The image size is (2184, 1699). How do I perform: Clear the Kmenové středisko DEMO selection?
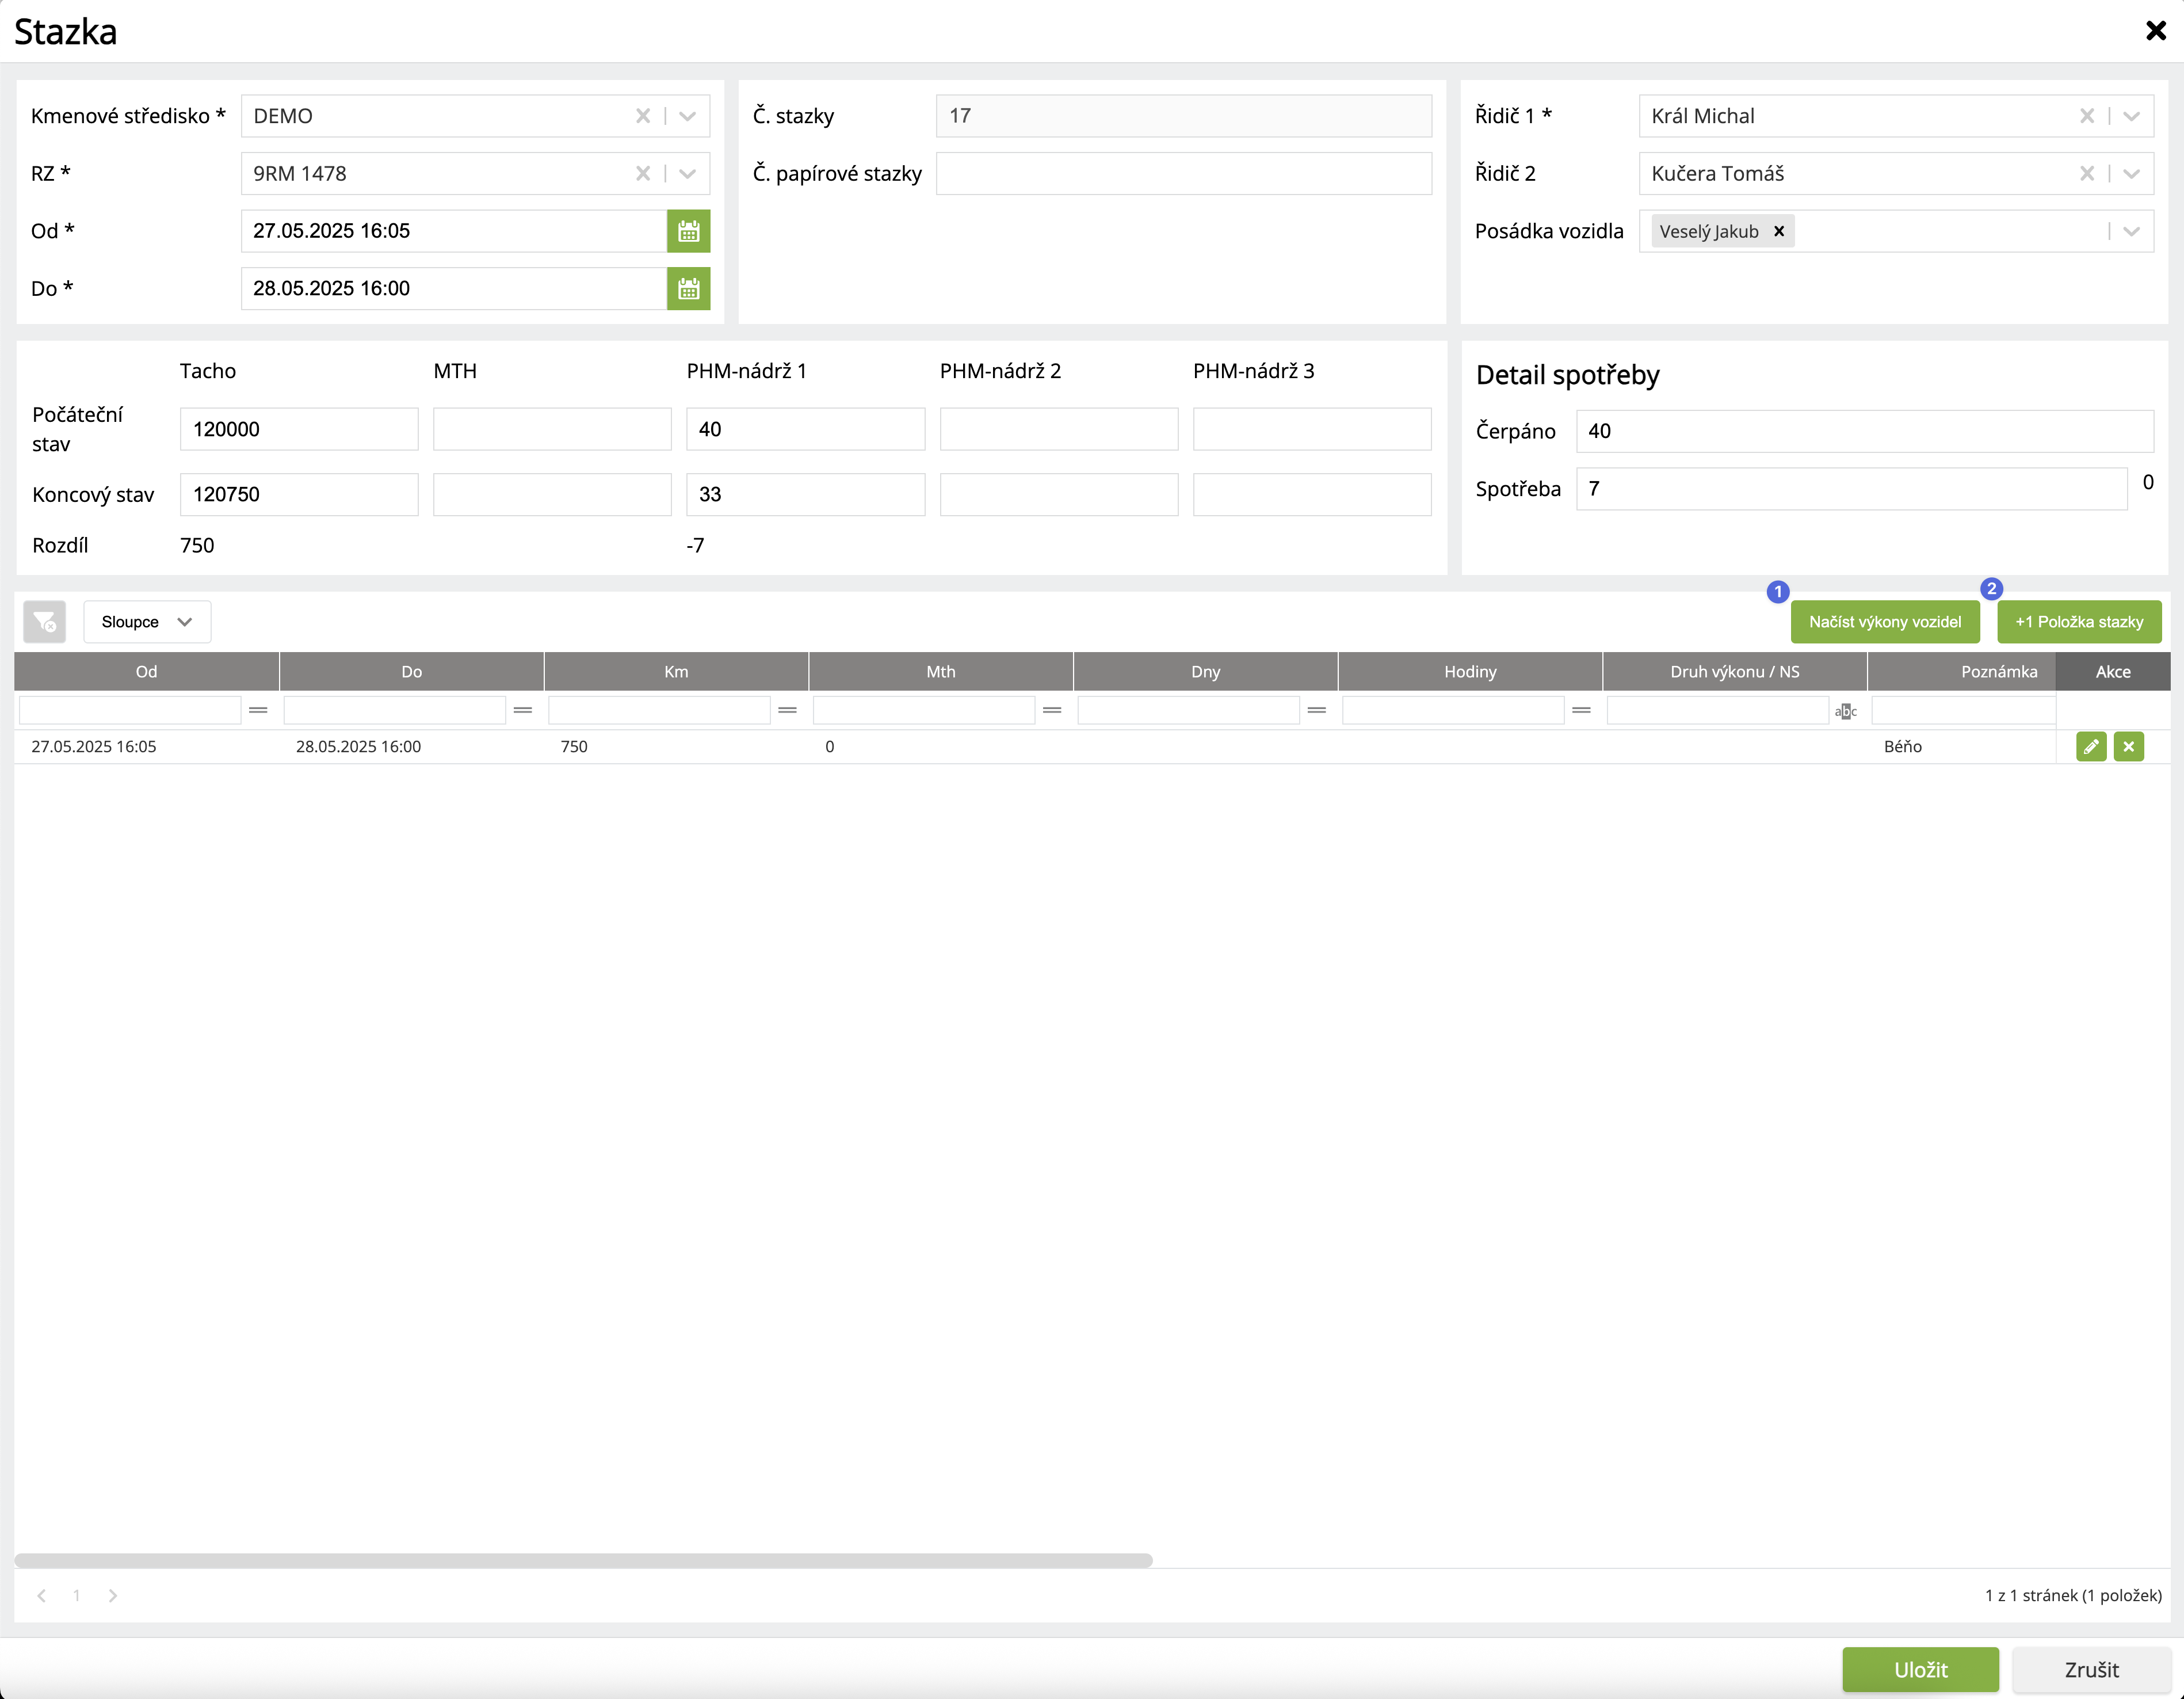pyautogui.click(x=643, y=116)
